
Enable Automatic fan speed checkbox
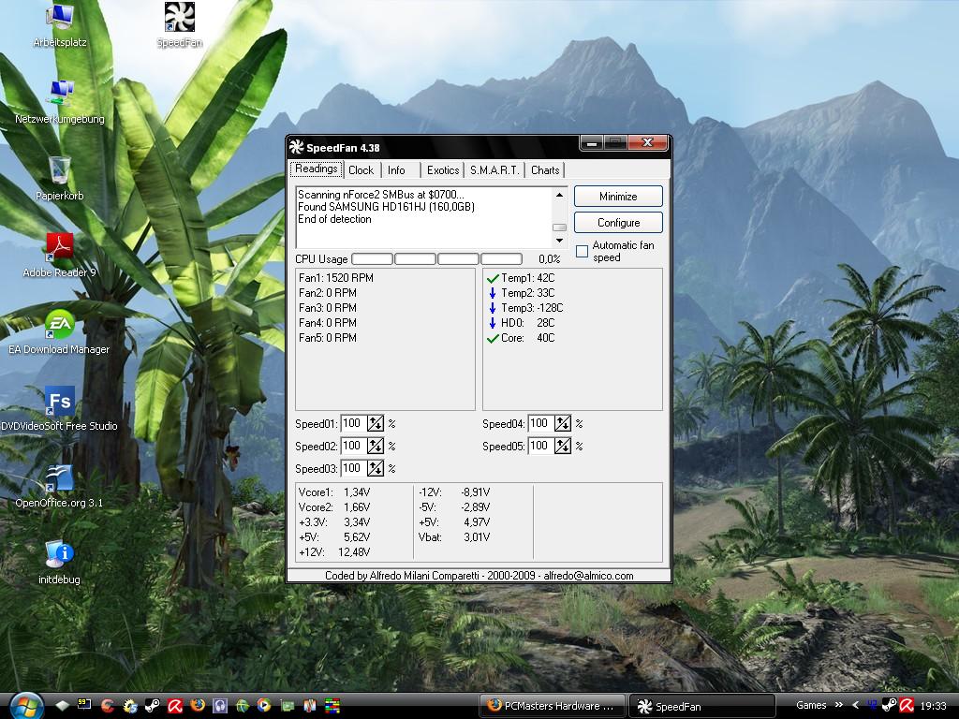(583, 251)
